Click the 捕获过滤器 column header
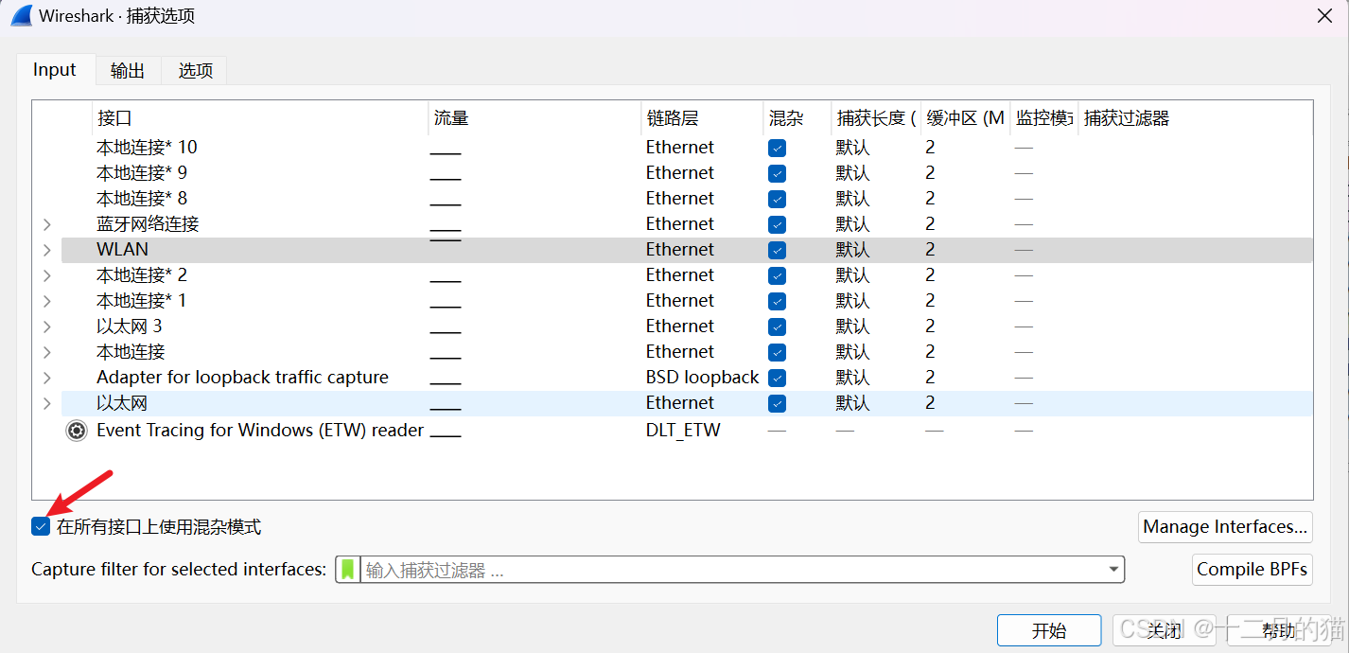The width and height of the screenshot is (1349, 653). tap(1195, 118)
